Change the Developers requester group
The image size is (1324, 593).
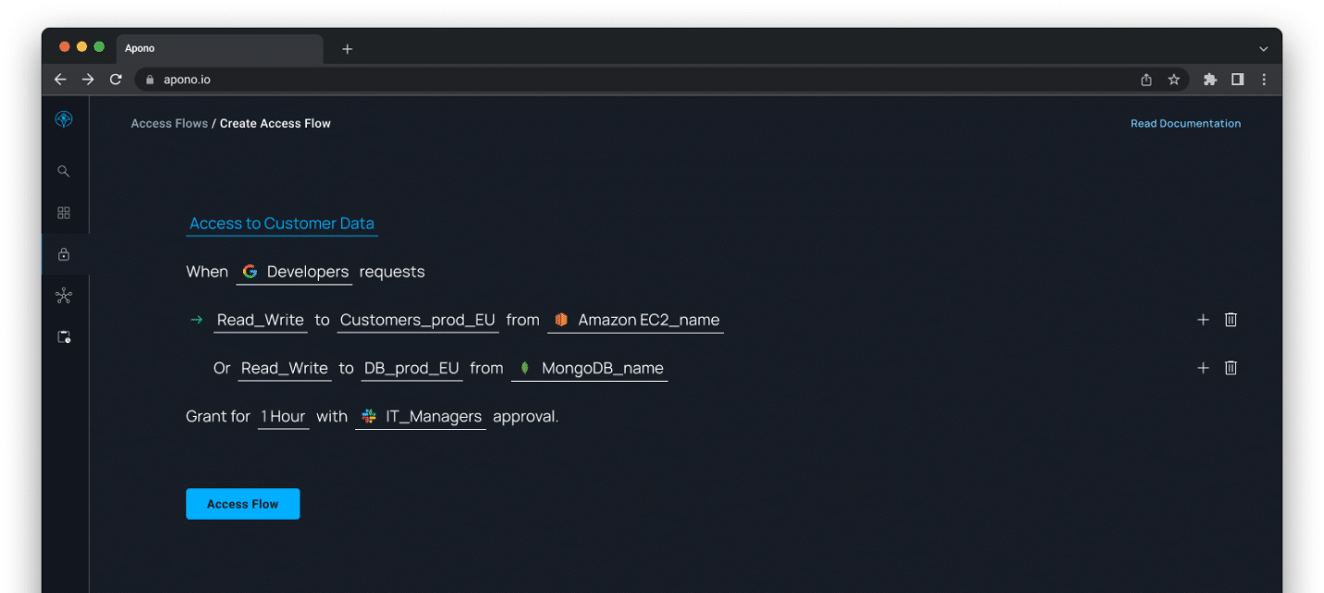(x=294, y=272)
